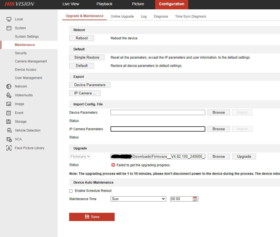
Task: Click the red Save button
Action: pos(92,217)
